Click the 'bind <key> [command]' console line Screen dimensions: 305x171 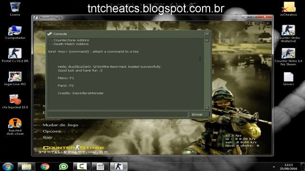[93, 52]
